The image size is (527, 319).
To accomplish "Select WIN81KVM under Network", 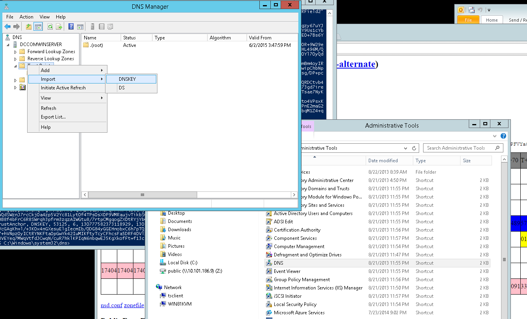I will [179, 304].
